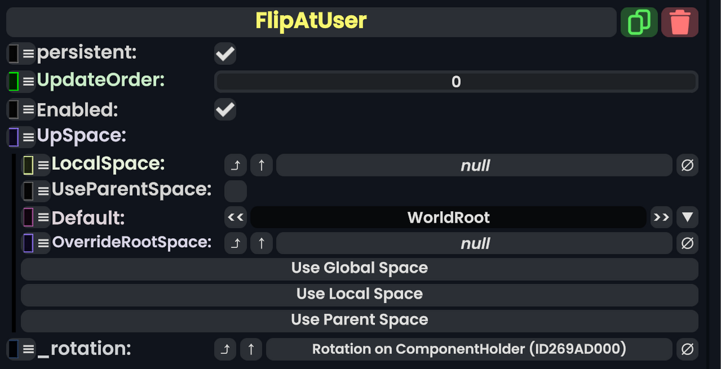Clear the OverrideRootSpace reference with null icon
This screenshot has width=721, height=369.
[687, 243]
